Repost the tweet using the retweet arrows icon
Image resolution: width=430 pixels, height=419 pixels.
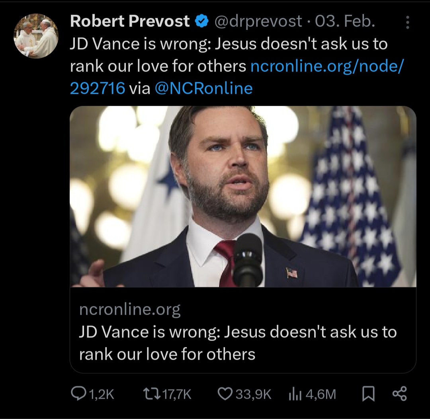(x=152, y=394)
